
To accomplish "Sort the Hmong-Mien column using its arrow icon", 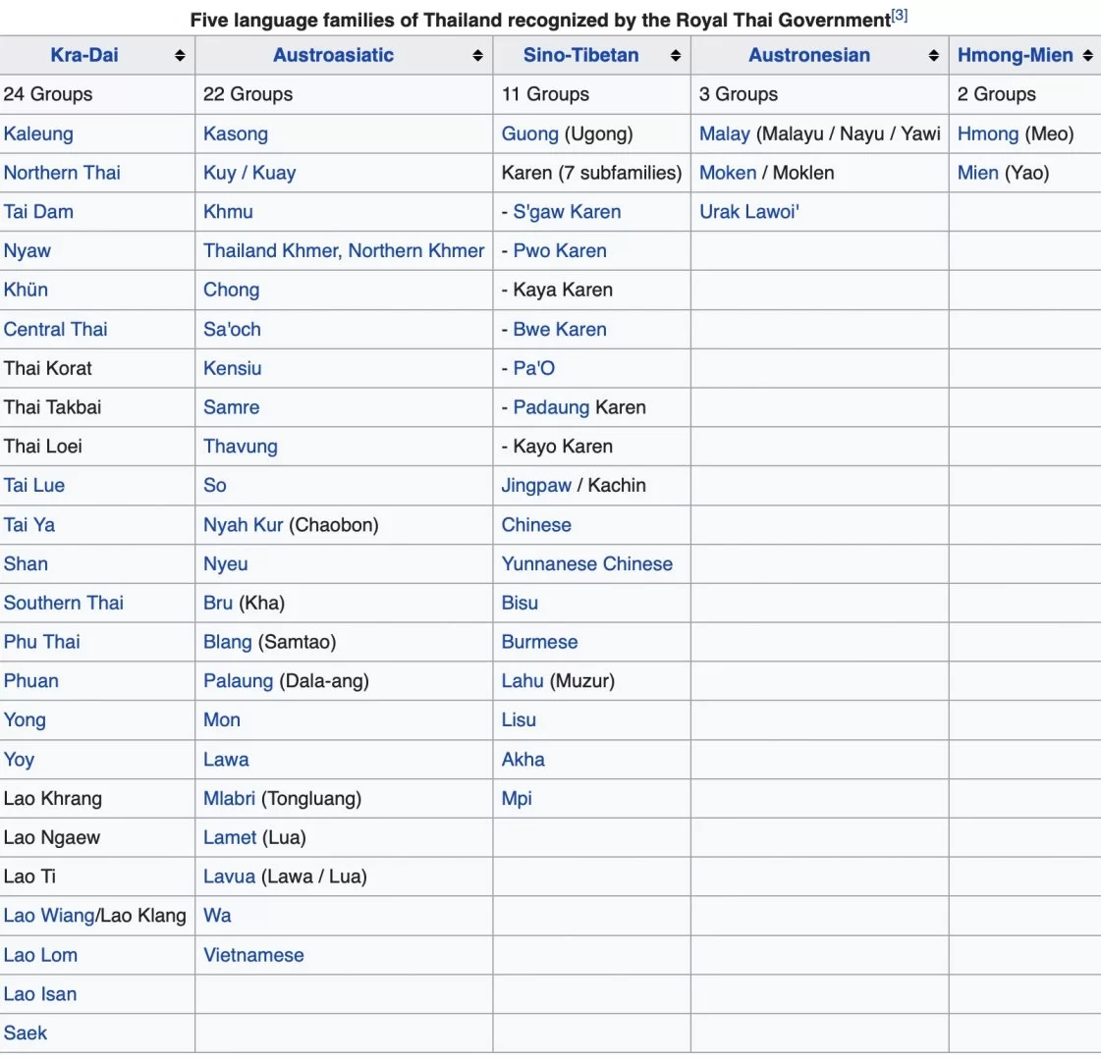I will coord(1087,55).
